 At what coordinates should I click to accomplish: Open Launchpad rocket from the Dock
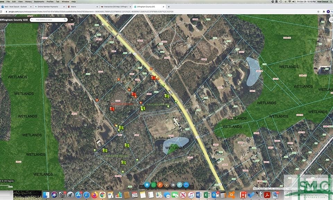tap(70, 195)
